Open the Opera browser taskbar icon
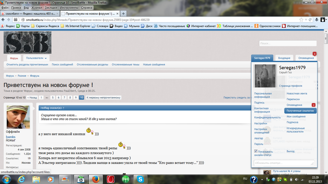 coord(111,179)
